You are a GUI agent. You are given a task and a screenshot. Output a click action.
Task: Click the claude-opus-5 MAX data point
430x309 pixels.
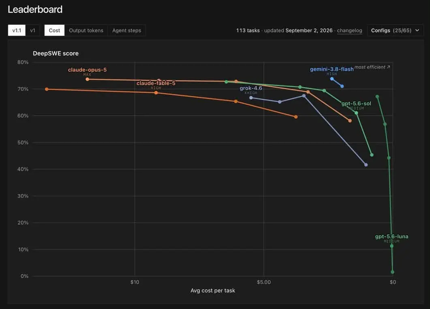pos(88,79)
